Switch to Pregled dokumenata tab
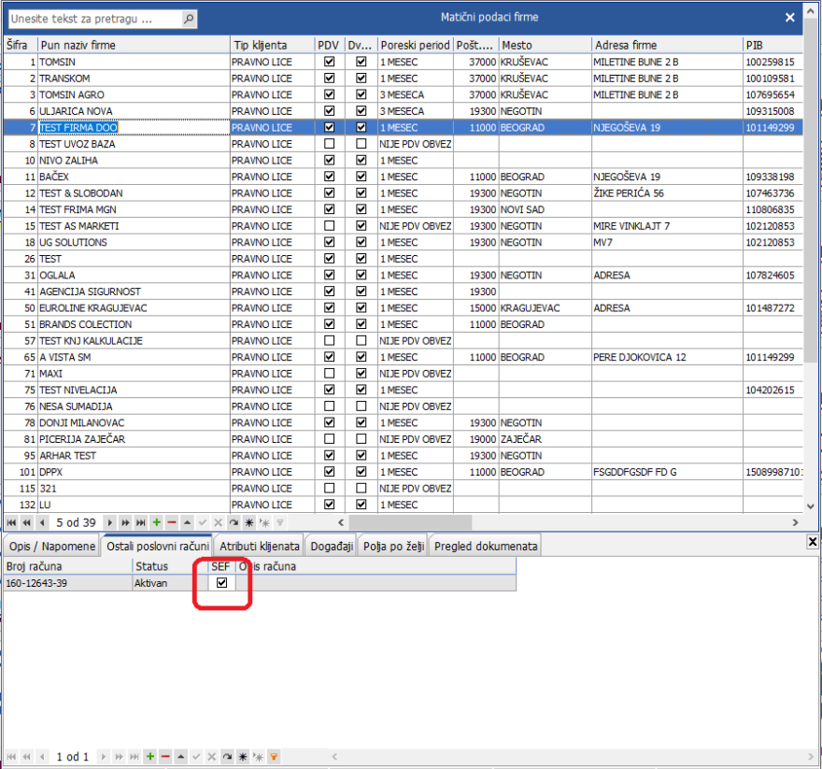 [485, 546]
